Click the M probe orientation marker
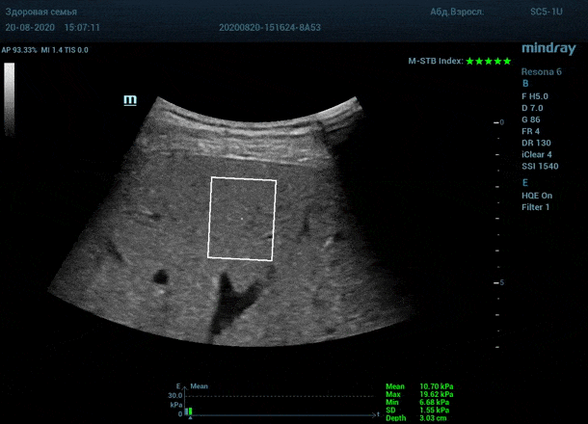Screen dimensions: 588x424 (x=130, y=99)
